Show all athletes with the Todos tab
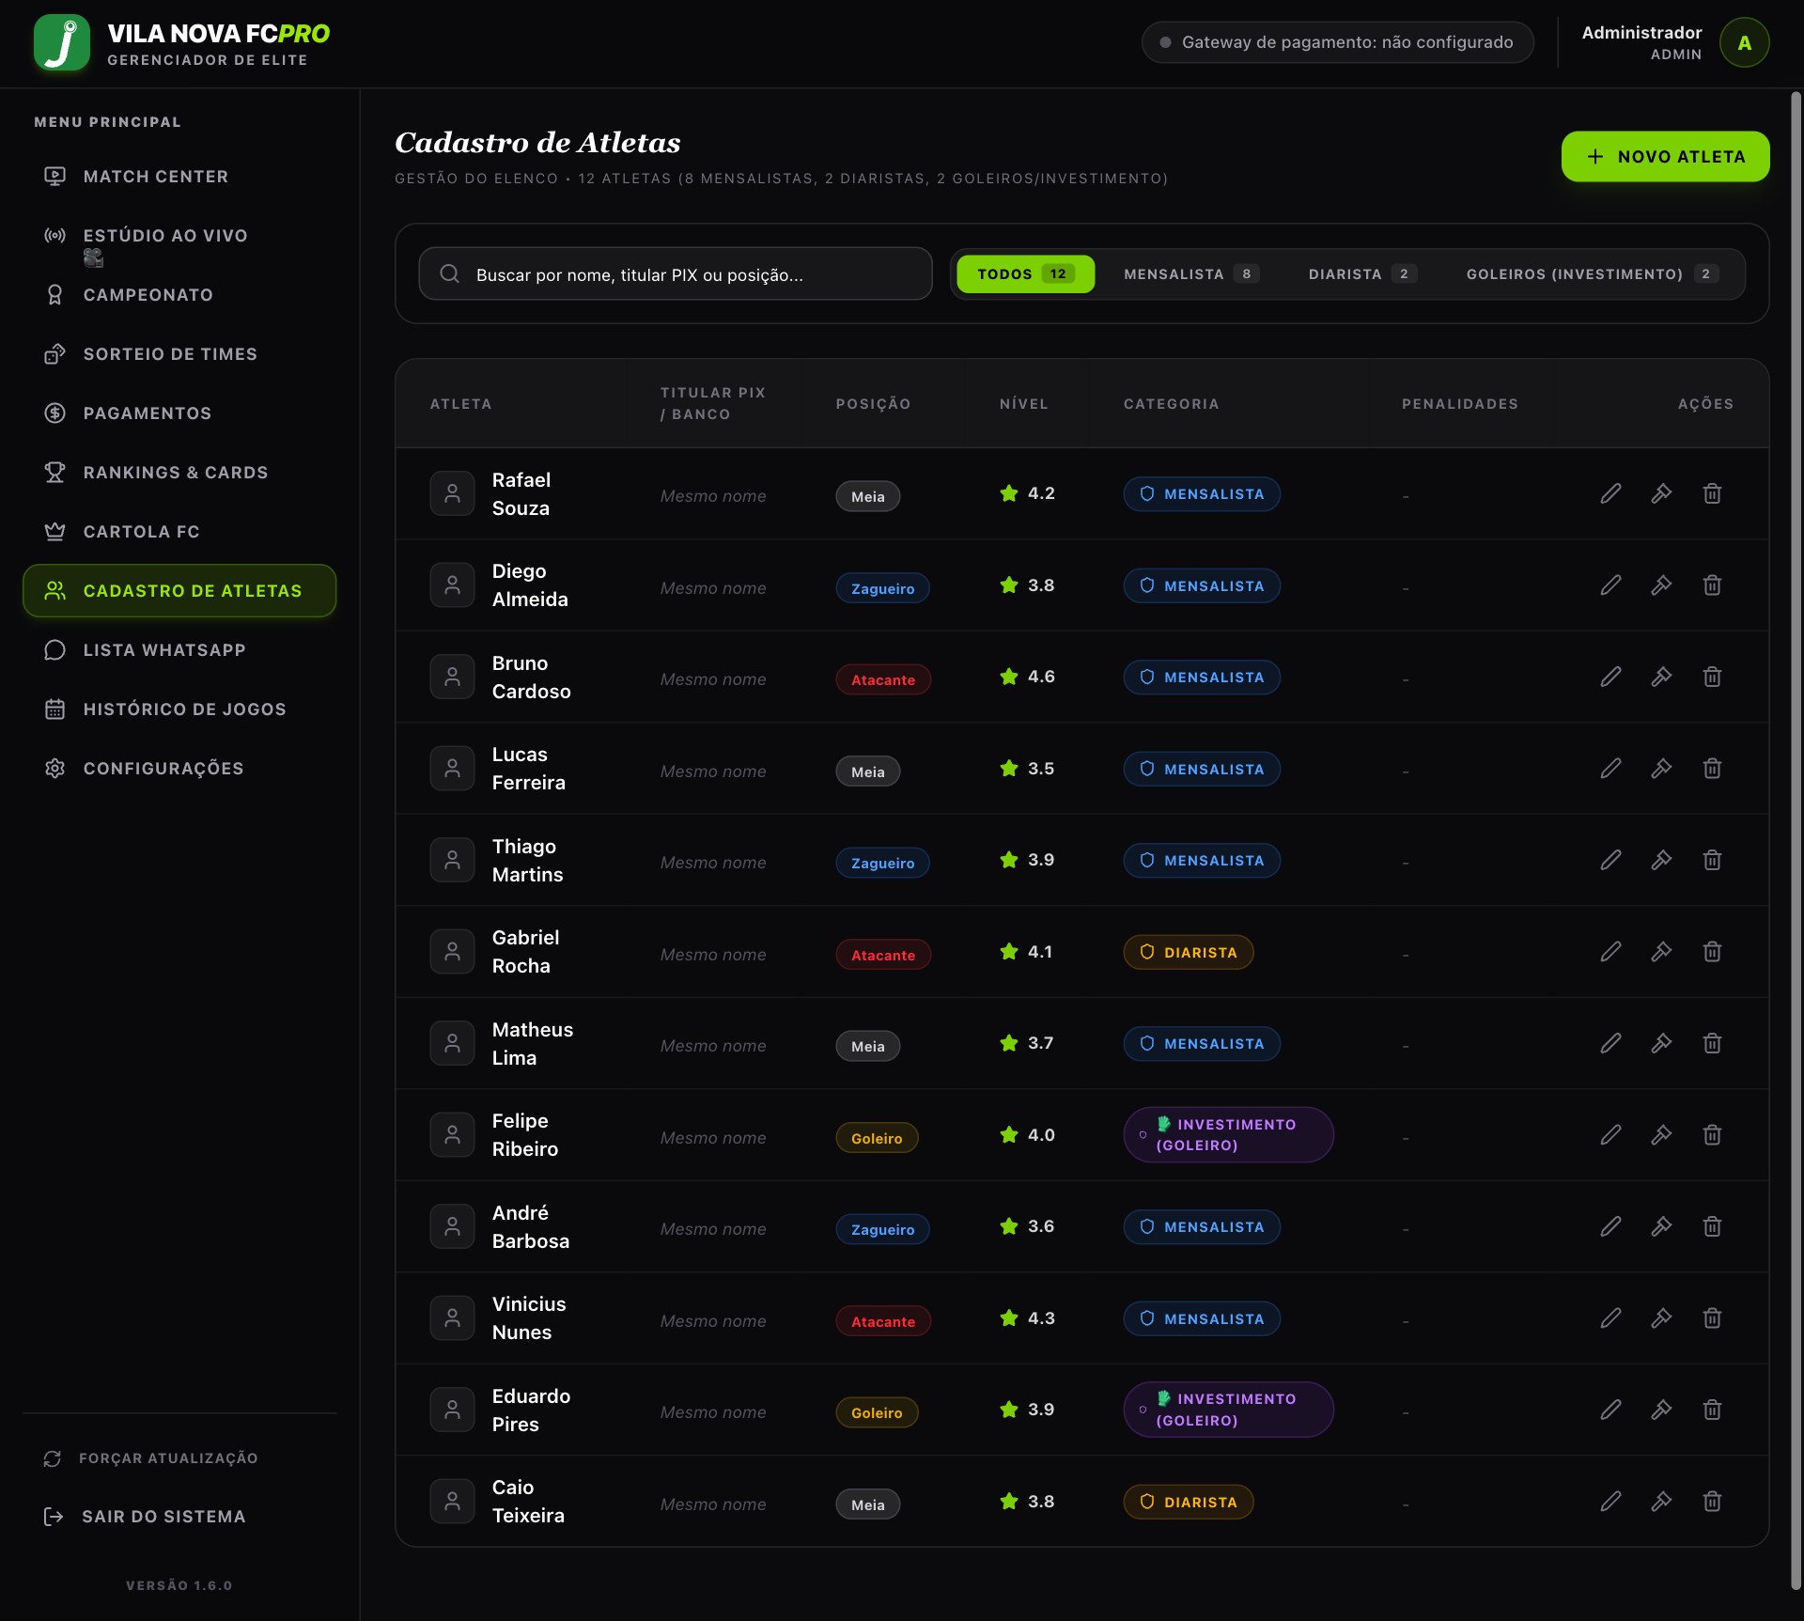This screenshot has width=1804, height=1621. tap(1025, 274)
